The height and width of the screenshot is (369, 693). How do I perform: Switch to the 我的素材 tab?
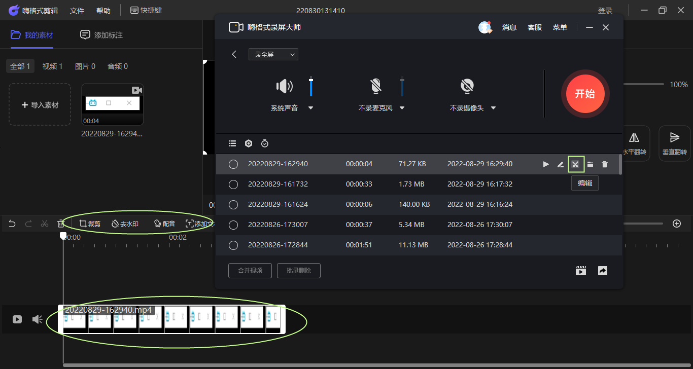(32, 35)
